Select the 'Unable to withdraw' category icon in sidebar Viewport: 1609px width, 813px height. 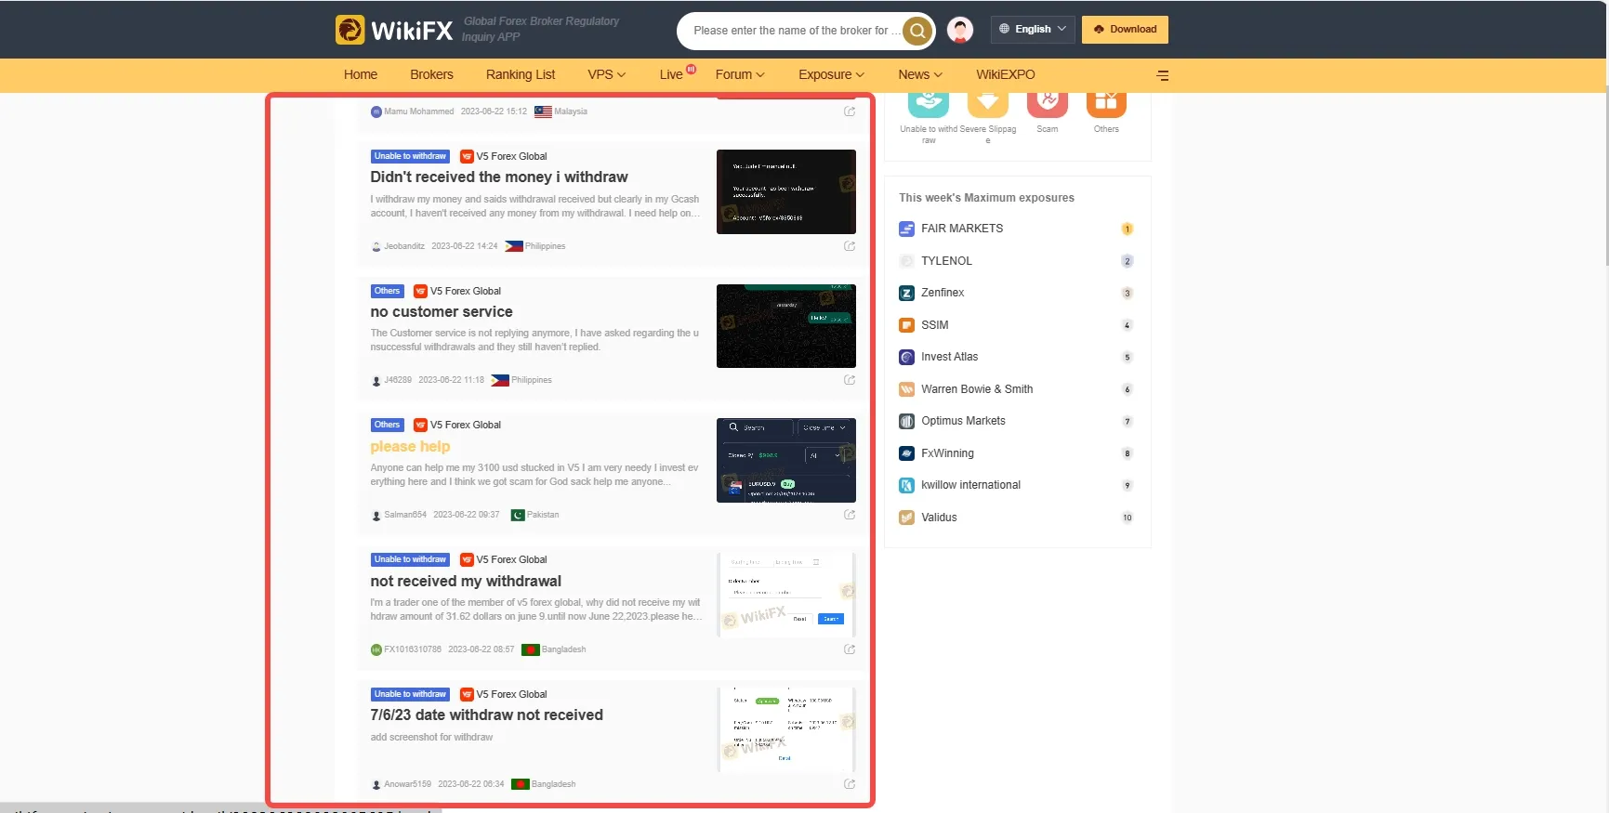point(929,104)
